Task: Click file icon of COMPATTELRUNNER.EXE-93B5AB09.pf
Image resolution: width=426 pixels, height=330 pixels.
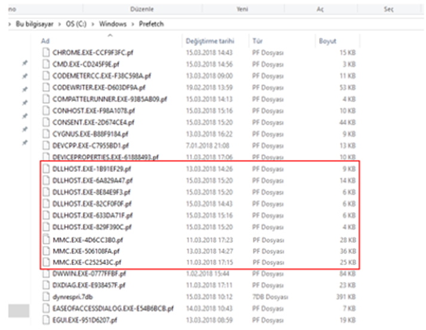Action: pyautogui.click(x=46, y=99)
